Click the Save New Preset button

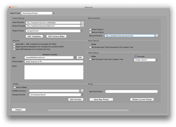click(101, 99)
